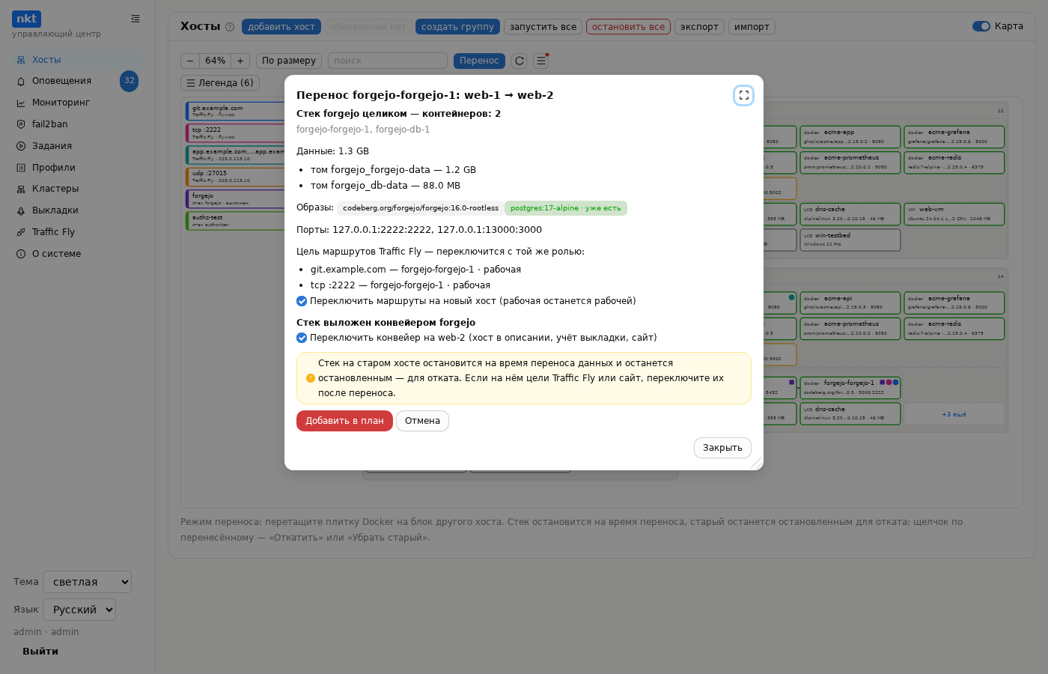This screenshot has width=1048, height=674.
Task: Open Traffic Fly in the sidebar
Action: (x=76, y=232)
